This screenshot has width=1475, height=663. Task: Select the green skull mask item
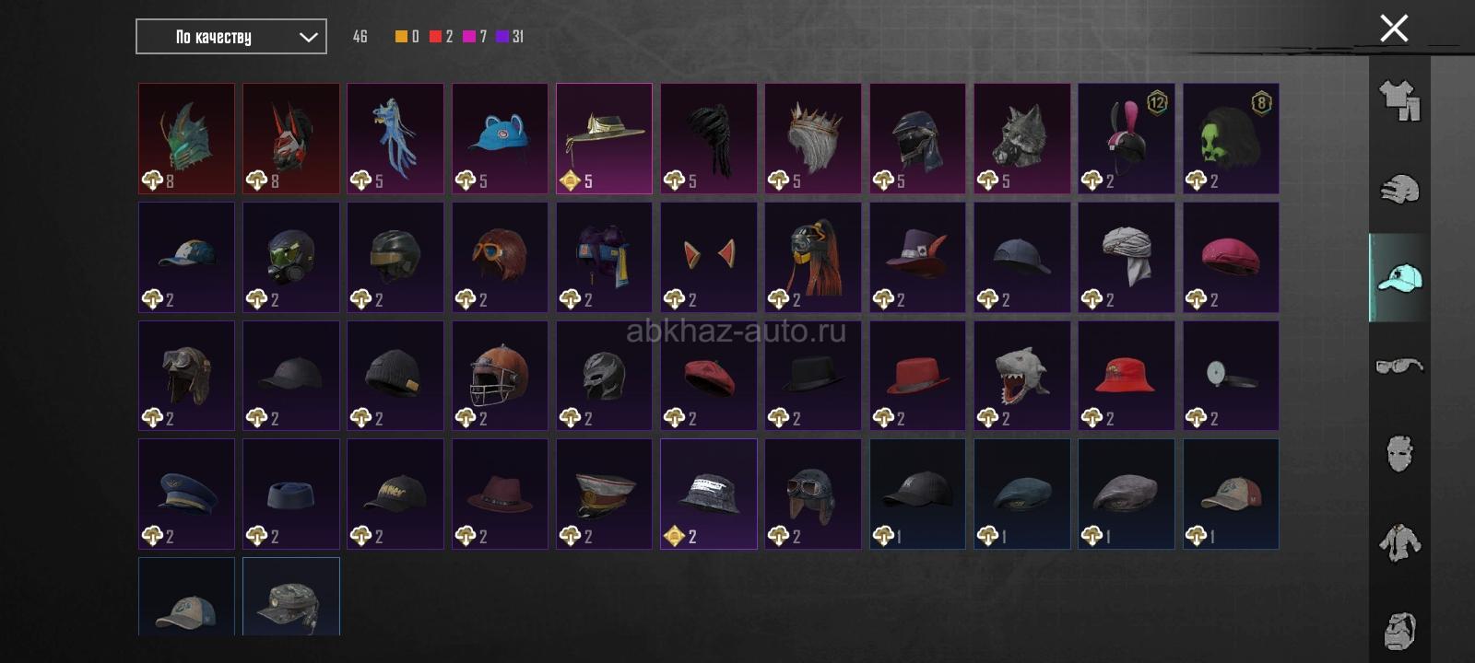1231,138
